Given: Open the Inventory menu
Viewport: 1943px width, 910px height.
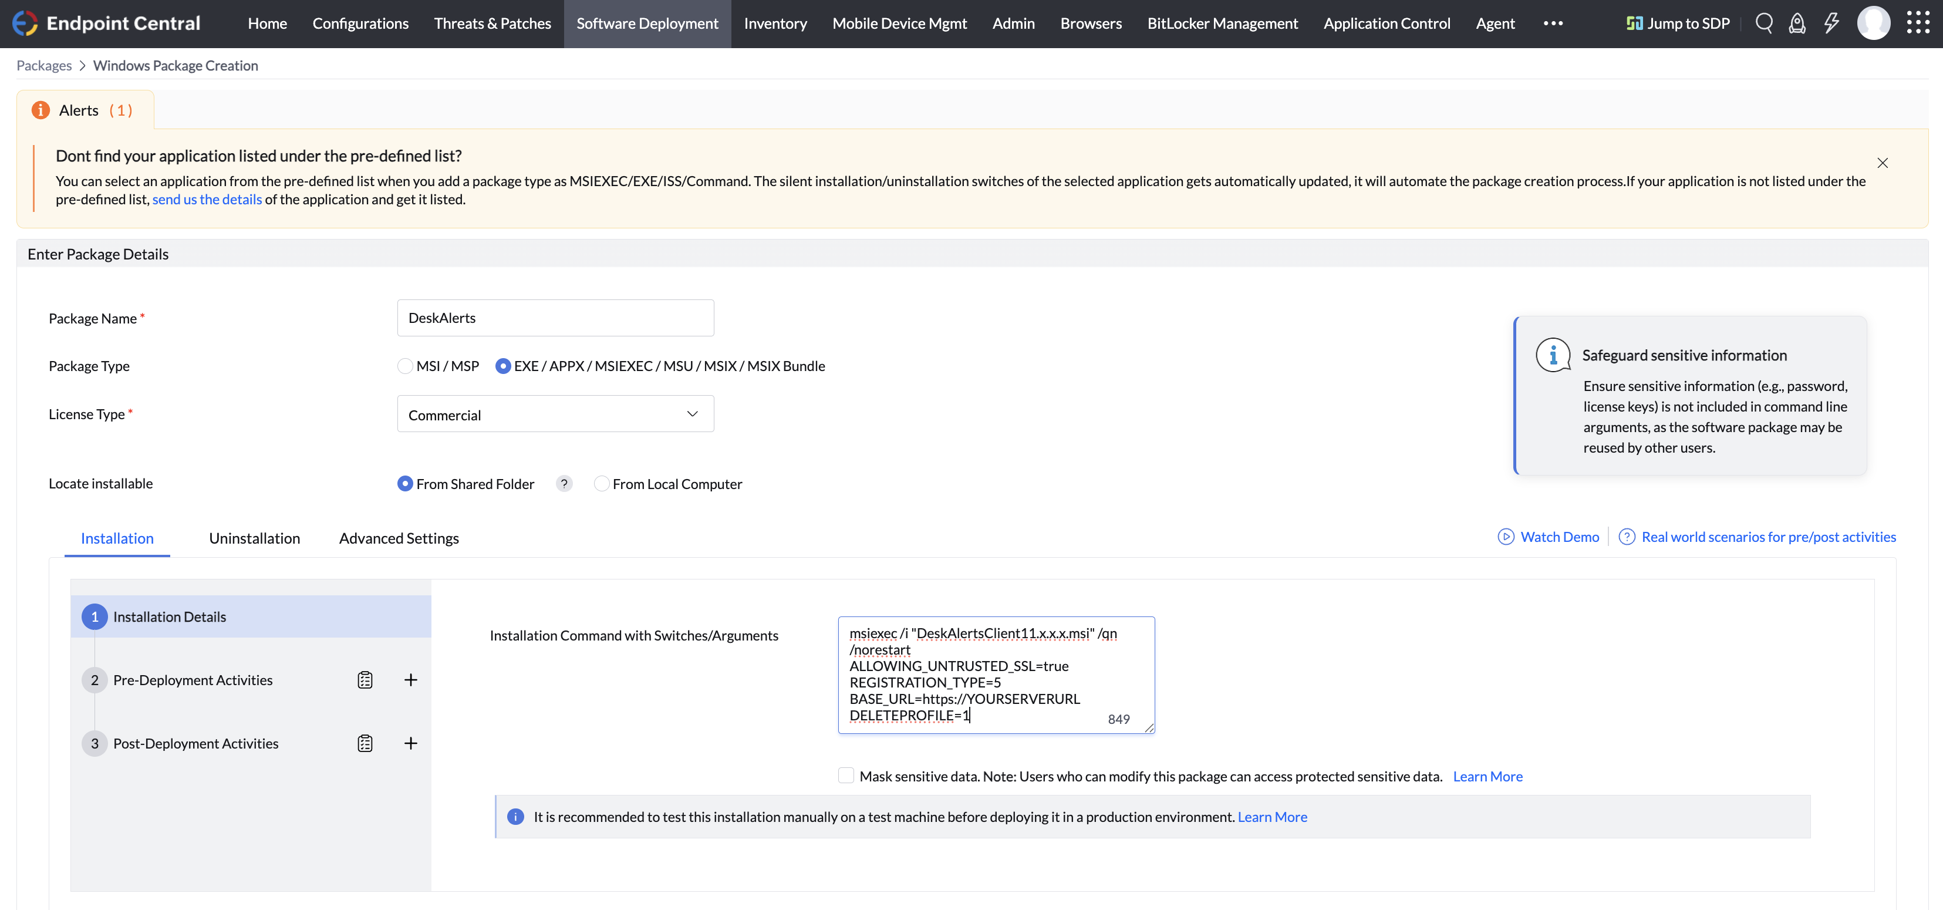Looking at the screenshot, I should (775, 23).
